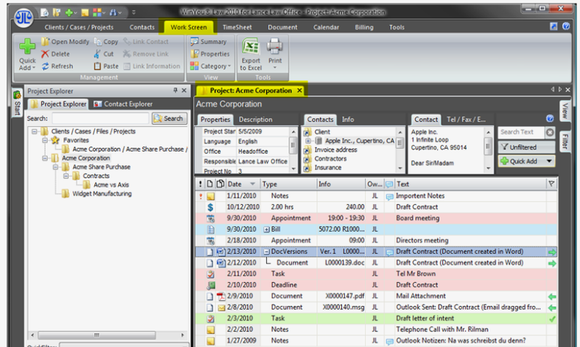Sort by the Date column header
580x347 pixels.
(241, 184)
